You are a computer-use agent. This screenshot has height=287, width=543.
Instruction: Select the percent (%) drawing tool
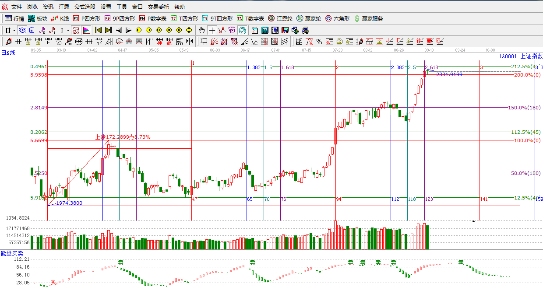pos(319,42)
